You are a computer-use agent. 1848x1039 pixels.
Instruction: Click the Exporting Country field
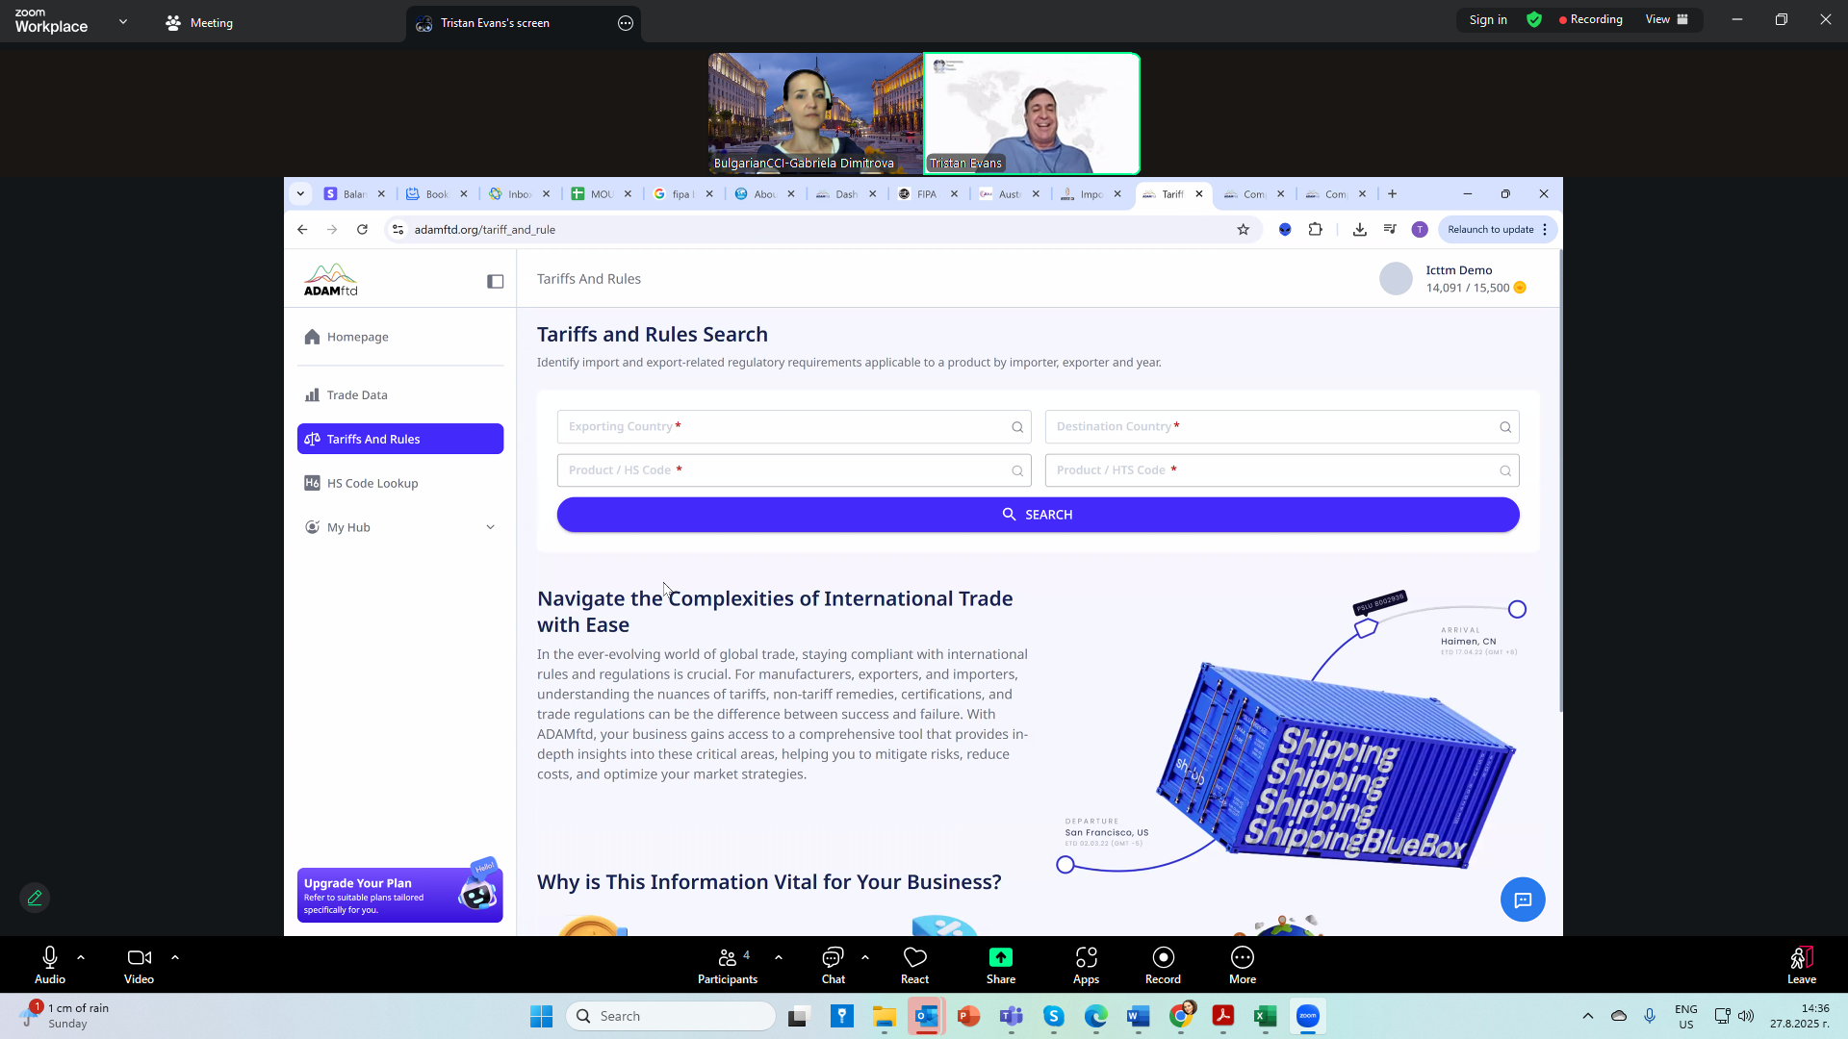[x=794, y=427]
